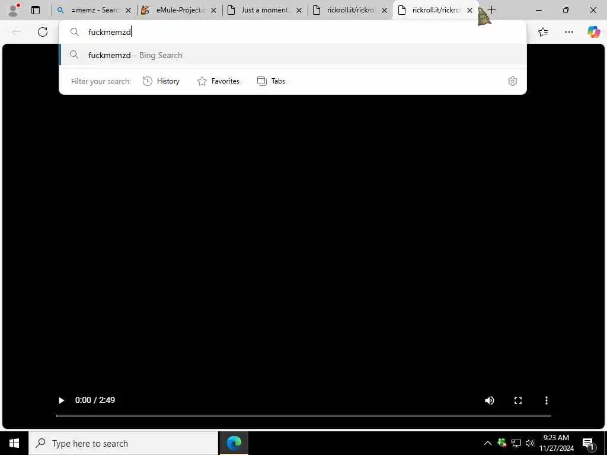Screen dimensions: 607x455
Task: Open video more options menu
Action: [546, 400]
